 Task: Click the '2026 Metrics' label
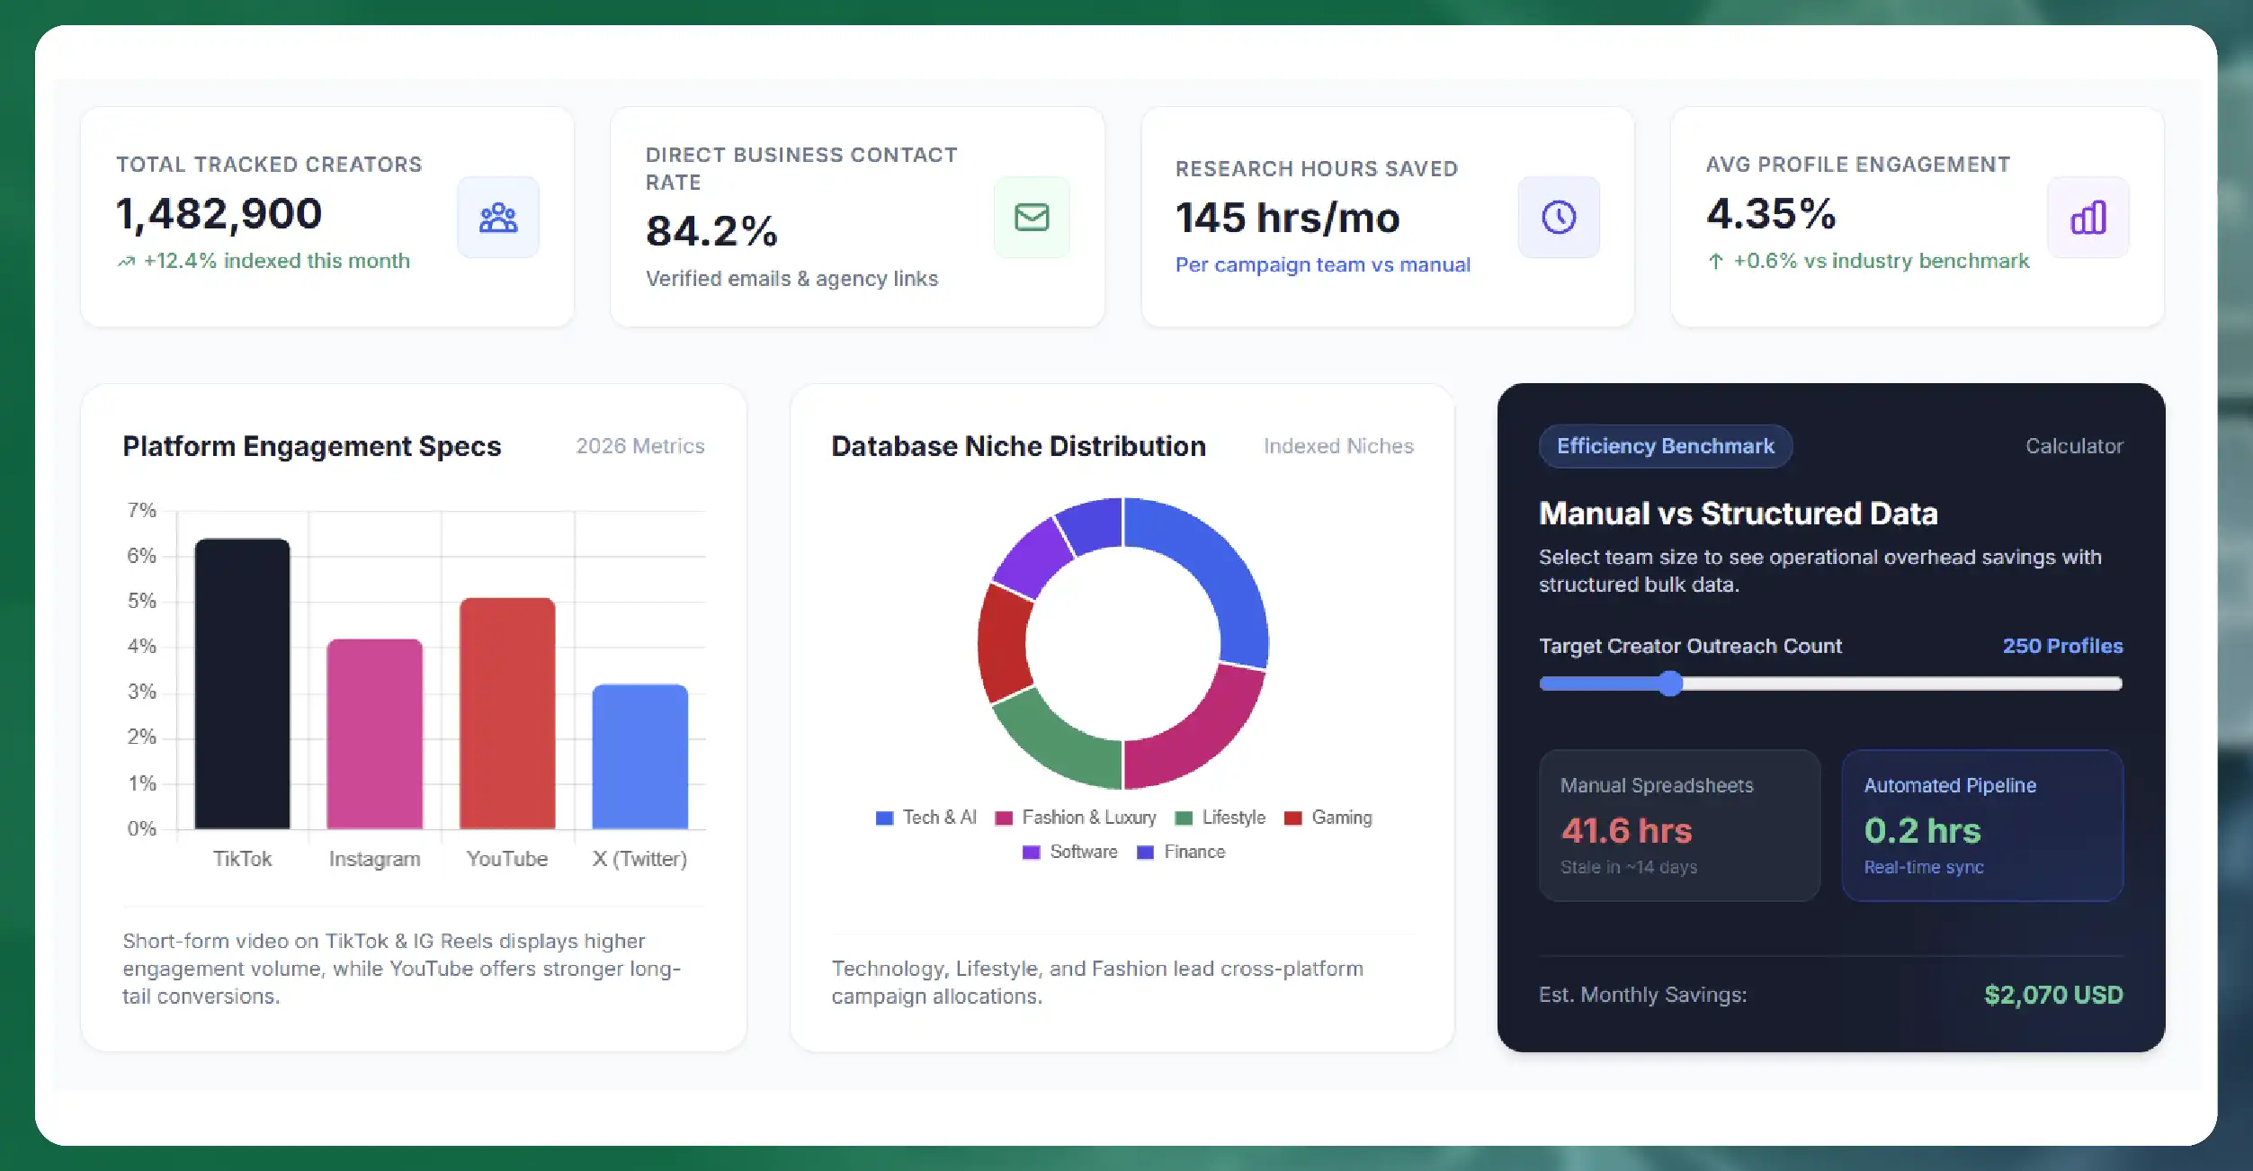click(x=640, y=446)
